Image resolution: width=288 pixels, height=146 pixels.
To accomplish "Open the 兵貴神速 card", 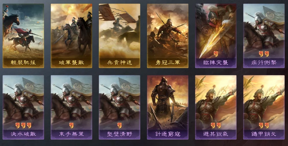I will pos(119,36).
